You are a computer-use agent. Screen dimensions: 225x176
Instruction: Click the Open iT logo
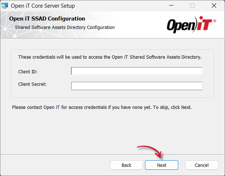191,25
